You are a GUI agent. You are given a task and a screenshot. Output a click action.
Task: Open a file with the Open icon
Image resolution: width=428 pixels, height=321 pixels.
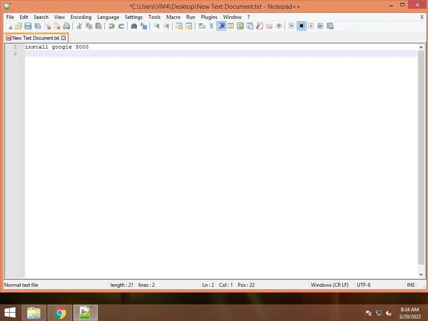(x=18, y=26)
